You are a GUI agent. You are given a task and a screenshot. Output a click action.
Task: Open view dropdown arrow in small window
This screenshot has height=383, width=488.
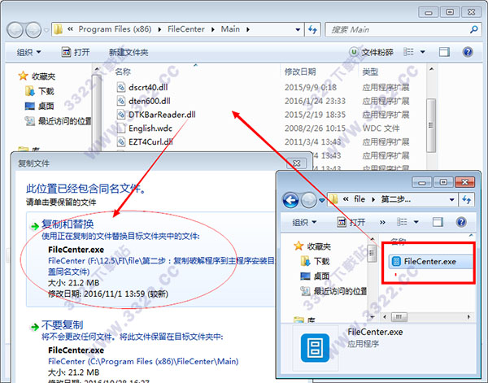(416, 222)
